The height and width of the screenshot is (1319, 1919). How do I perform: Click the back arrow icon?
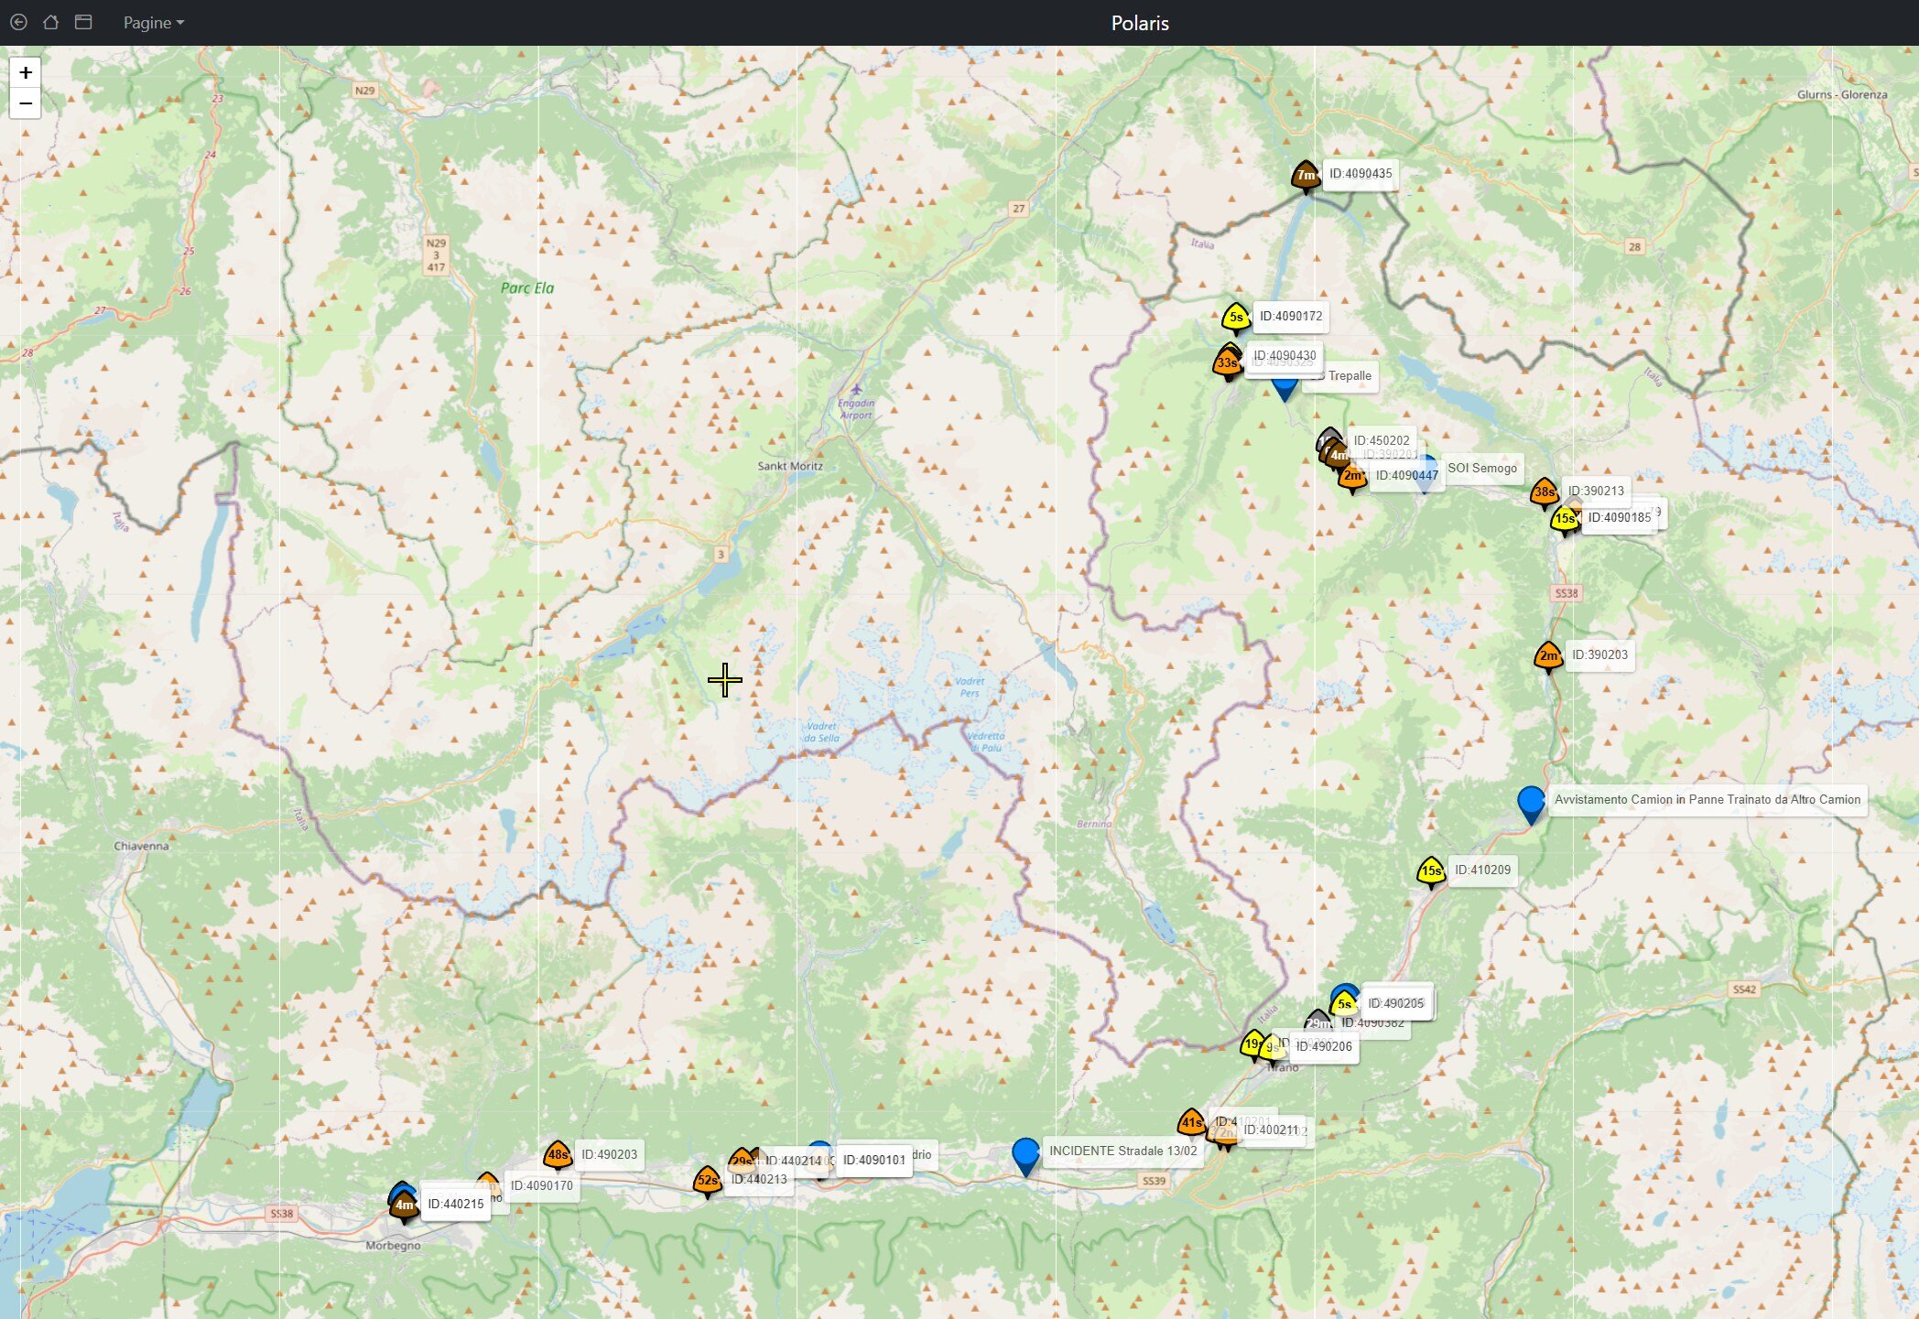[18, 22]
